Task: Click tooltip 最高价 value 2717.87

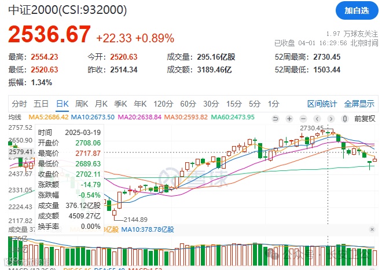Action: [88, 154]
